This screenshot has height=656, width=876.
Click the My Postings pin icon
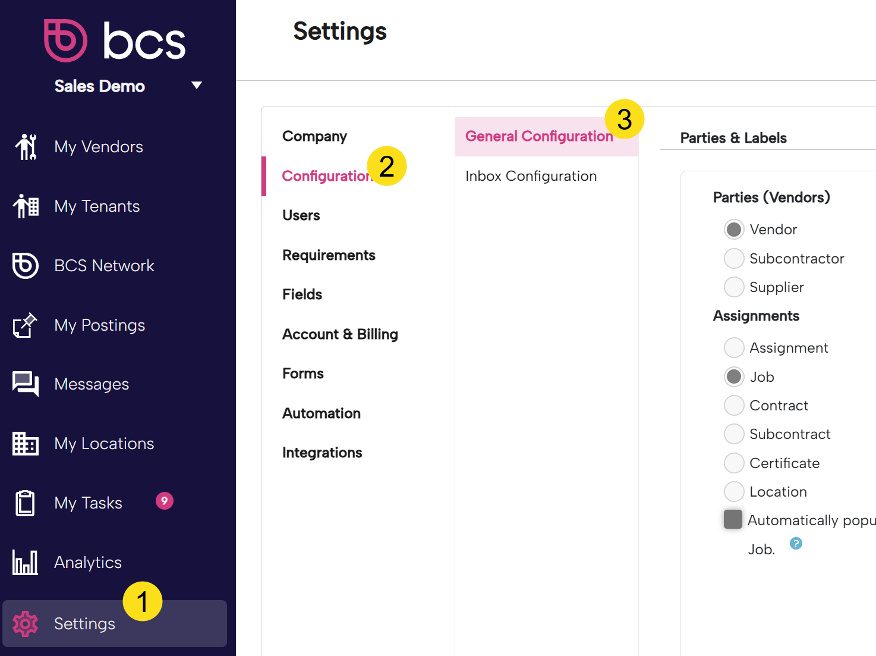pos(25,325)
